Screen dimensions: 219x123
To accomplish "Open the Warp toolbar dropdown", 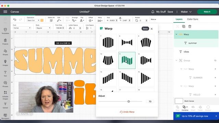I will pyautogui.click(x=100, y=20).
